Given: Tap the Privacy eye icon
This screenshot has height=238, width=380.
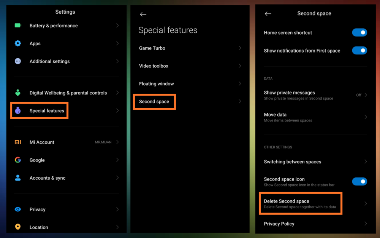Looking at the screenshot, I should coord(18,209).
